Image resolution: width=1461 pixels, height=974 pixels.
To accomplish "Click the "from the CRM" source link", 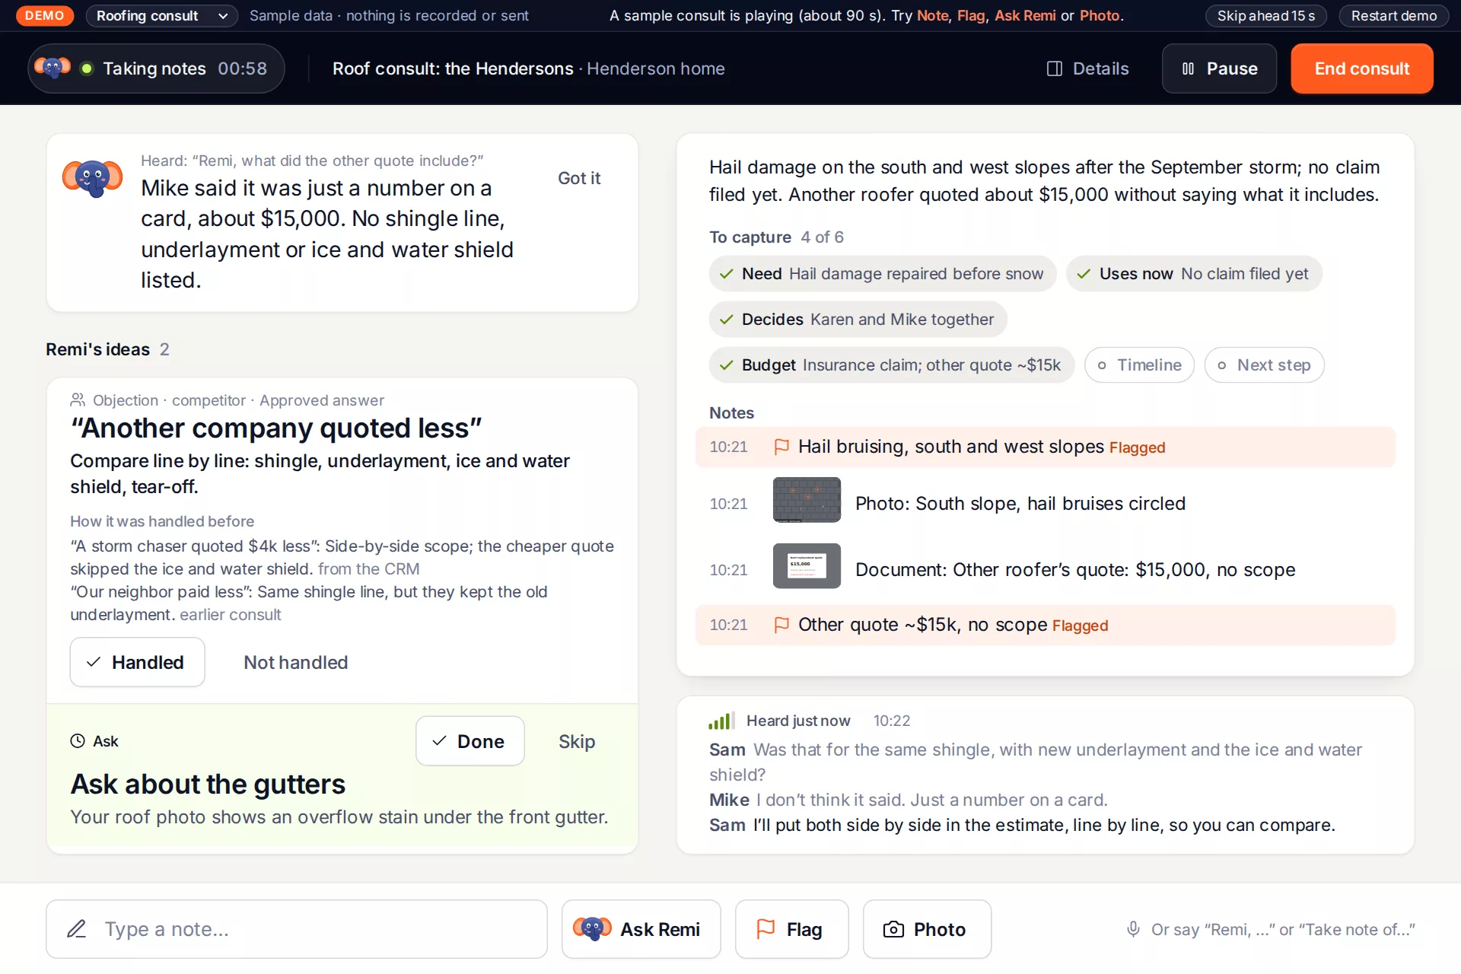I will point(368,568).
